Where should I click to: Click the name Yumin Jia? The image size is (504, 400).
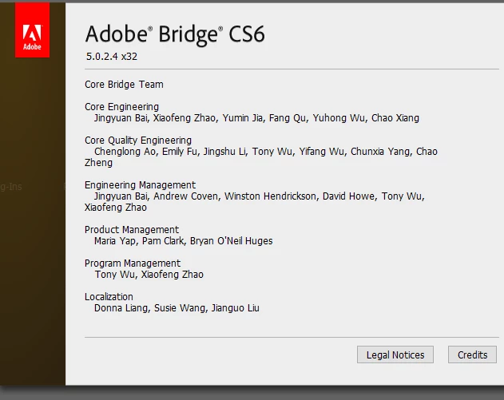point(243,118)
